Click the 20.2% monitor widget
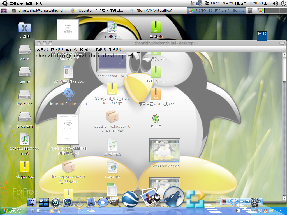The width and height of the screenshot is (287, 215). [x=262, y=36]
